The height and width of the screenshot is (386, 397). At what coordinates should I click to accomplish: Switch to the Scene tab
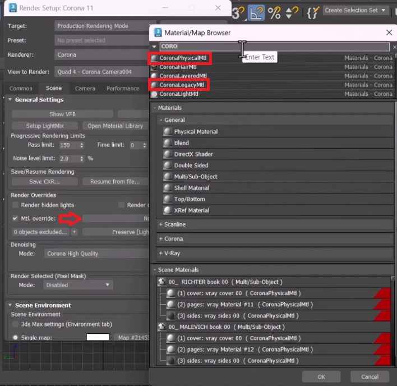tap(54, 88)
